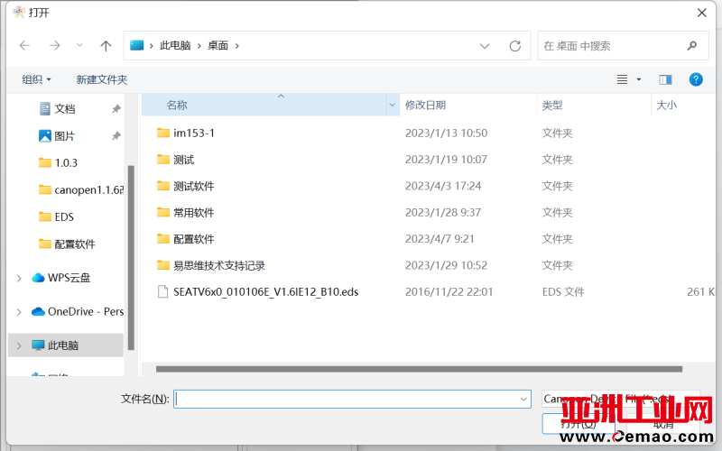Expand the 此电脑 tree node
The image size is (722, 451).
(19, 345)
